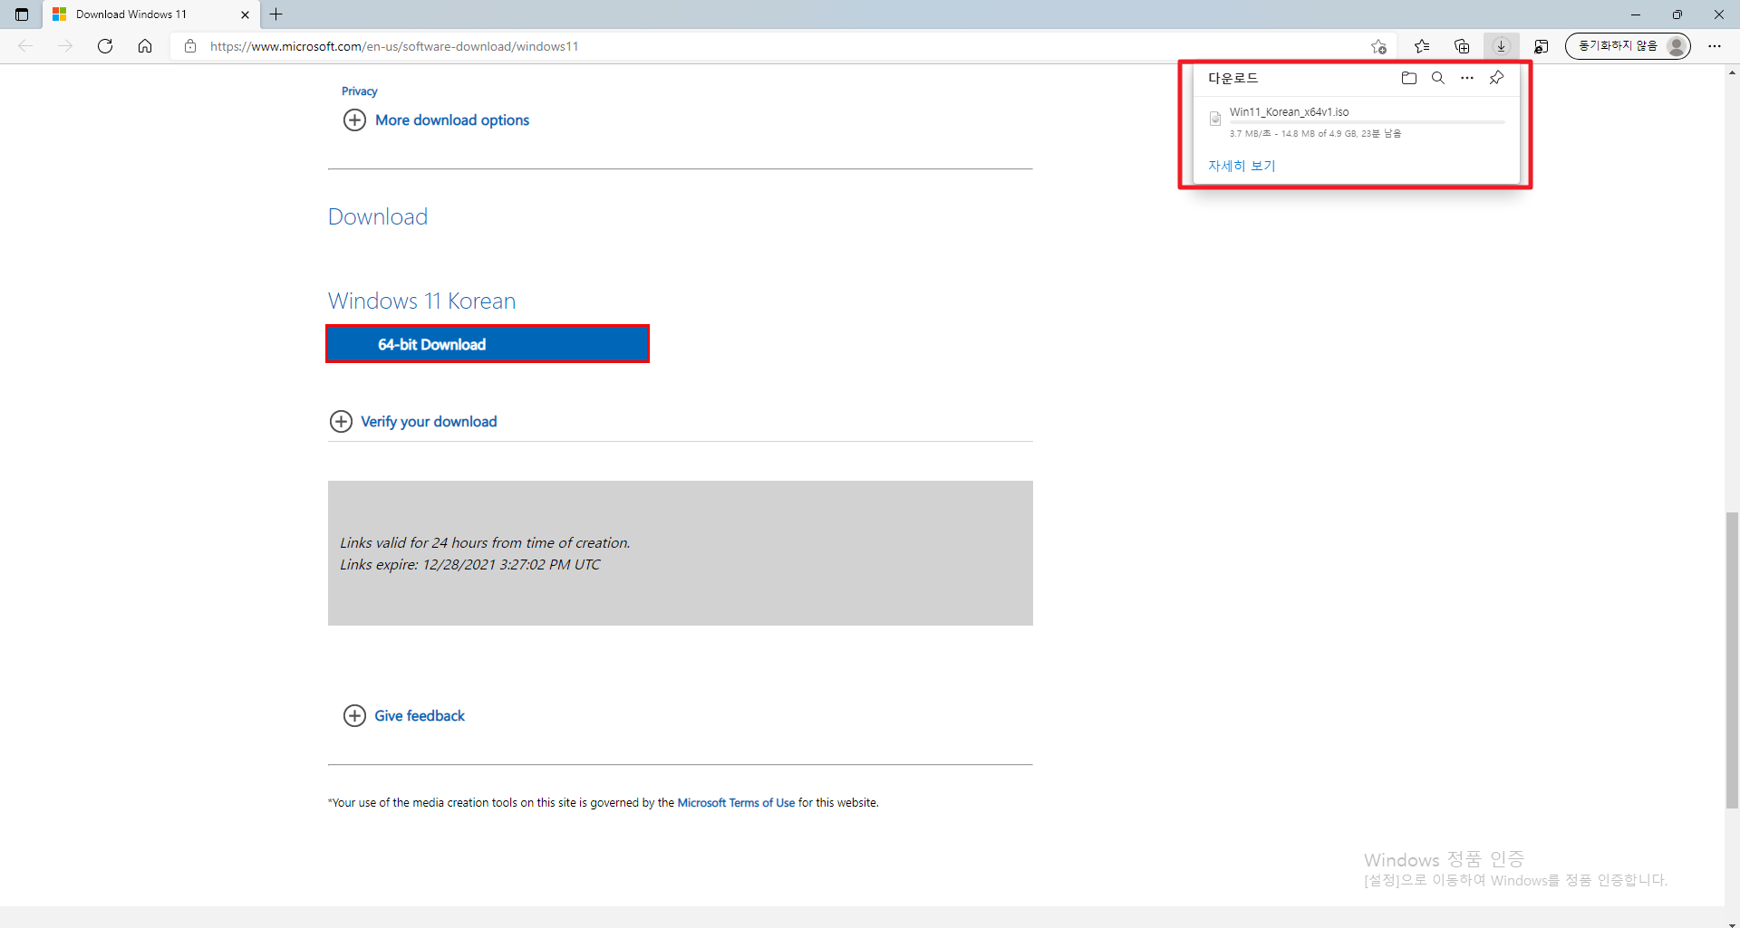Reload the page with the refresh icon
This screenshot has height=928, width=1740.
point(105,46)
